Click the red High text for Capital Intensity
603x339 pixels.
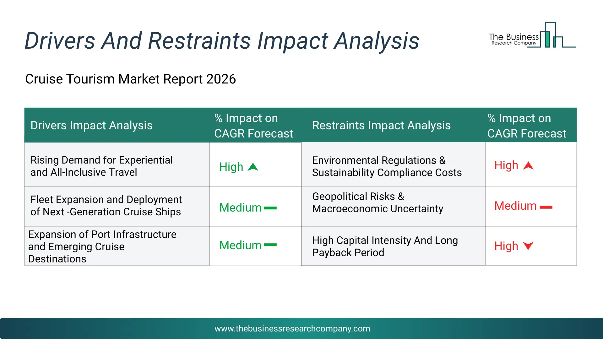coord(506,246)
